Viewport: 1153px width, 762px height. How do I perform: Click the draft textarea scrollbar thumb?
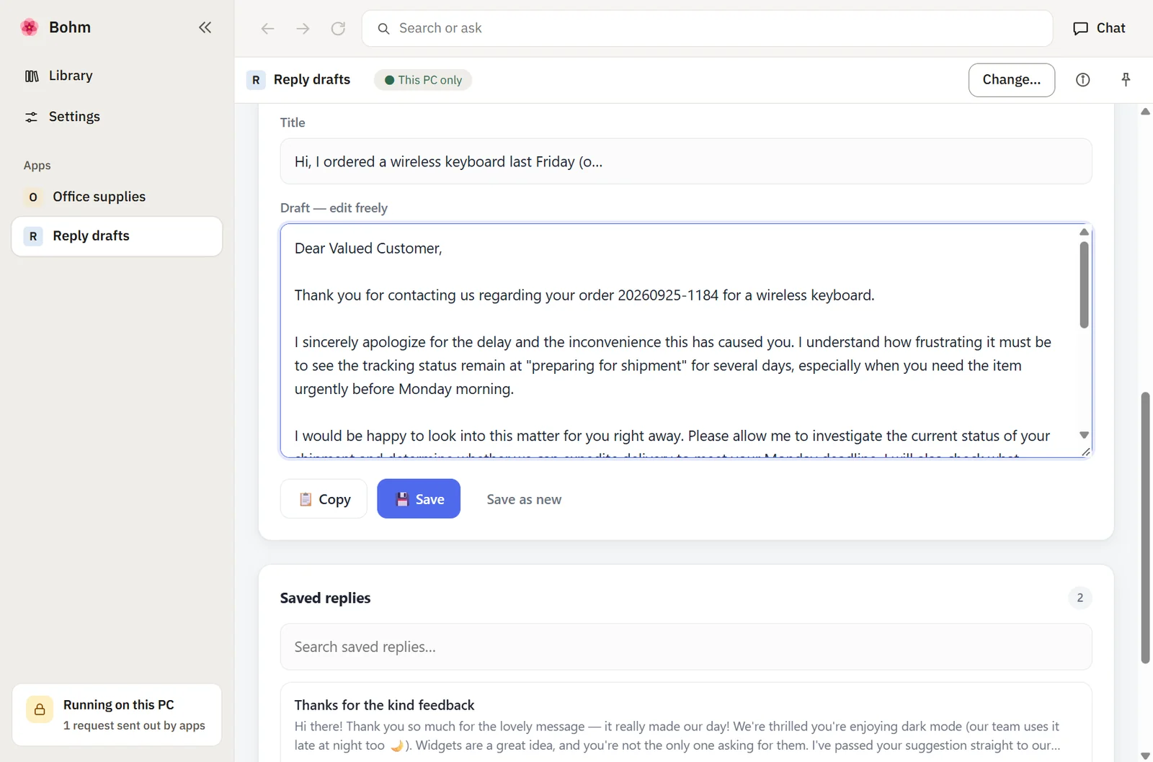[x=1084, y=284]
